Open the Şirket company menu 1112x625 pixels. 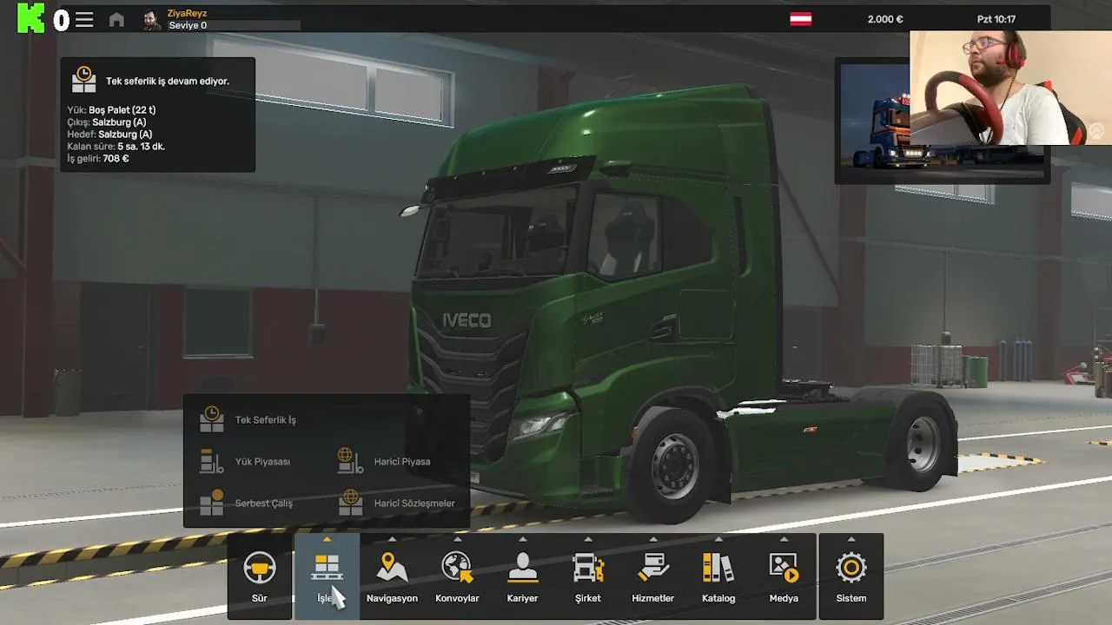click(x=588, y=577)
